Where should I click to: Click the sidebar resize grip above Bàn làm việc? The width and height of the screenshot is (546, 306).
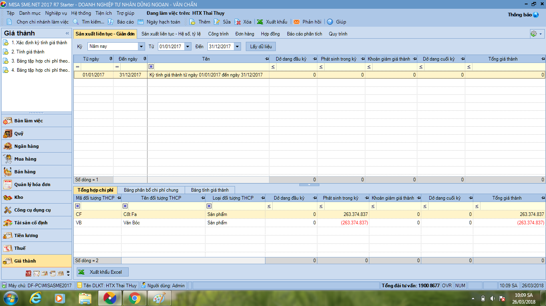(x=37, y=113)
